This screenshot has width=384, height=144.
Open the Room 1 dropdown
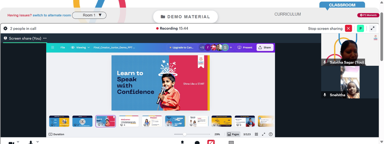(89, 15)
